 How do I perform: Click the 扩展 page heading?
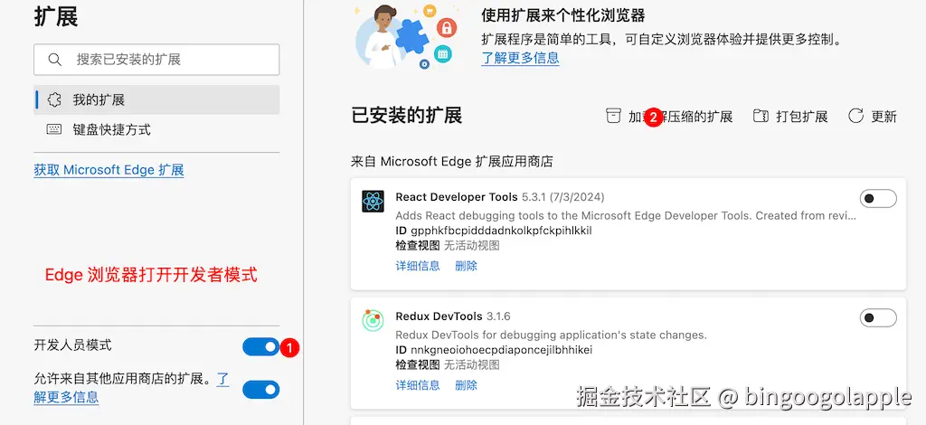(x=56, y=16)
